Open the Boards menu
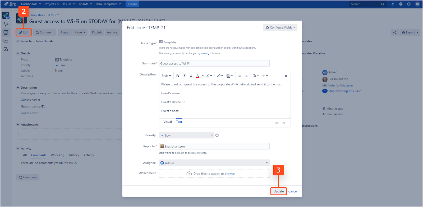This screenshot has width=423, height=207. point(85,4)
